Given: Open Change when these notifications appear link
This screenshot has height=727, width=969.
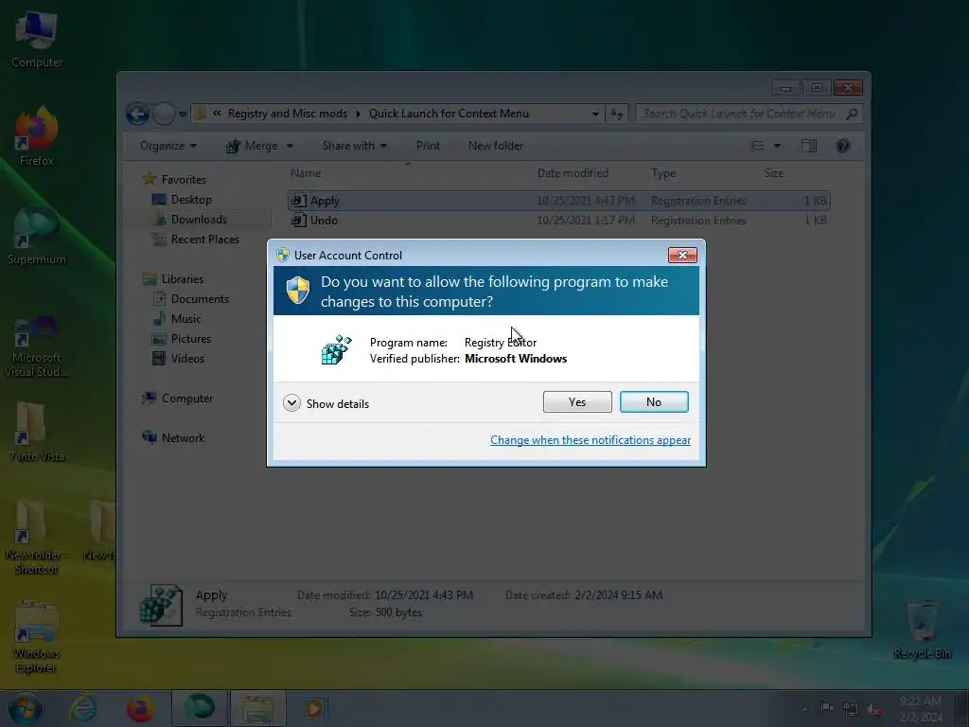Looking at the screenshot, I should pos(590,440).
